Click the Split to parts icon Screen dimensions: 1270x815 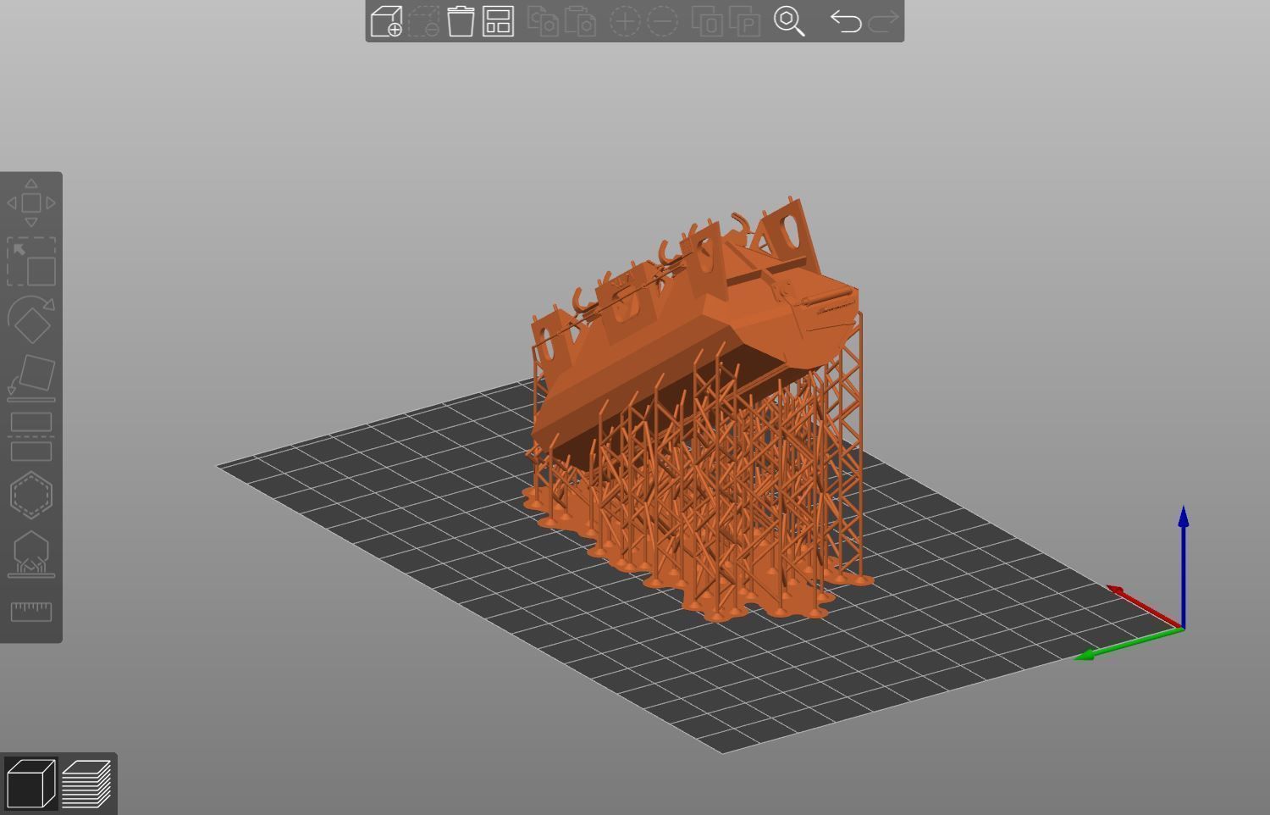point(744,21)
